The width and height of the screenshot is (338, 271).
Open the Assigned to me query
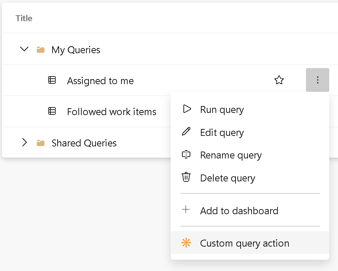point(100,80)
